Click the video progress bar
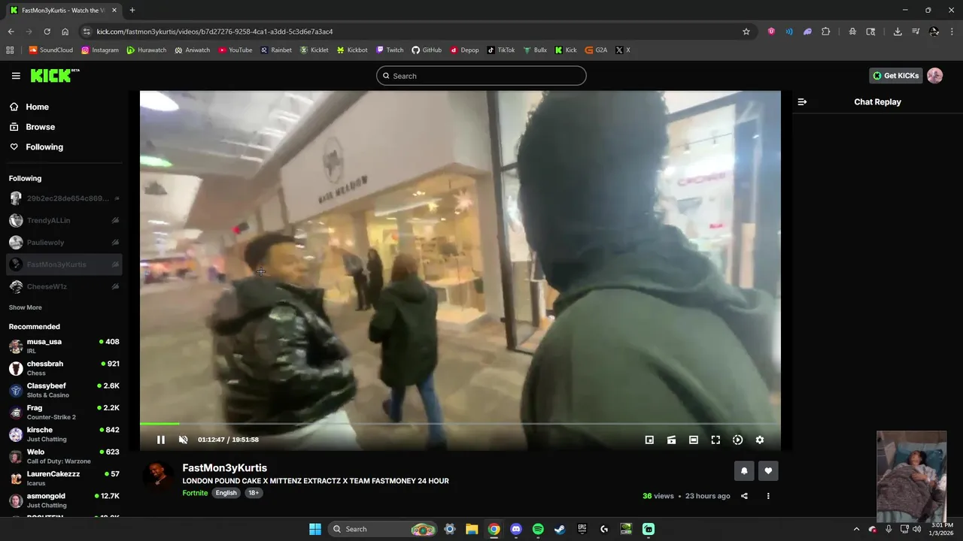Screen dimensions: 963x541 (x=460, y=425)
